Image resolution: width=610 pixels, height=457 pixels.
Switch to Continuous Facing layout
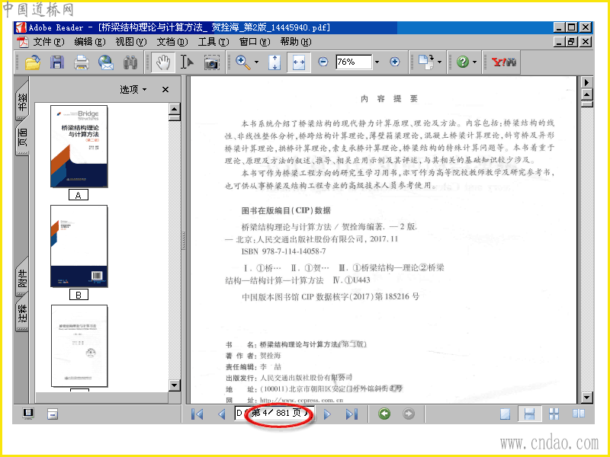tap(554, 414)
